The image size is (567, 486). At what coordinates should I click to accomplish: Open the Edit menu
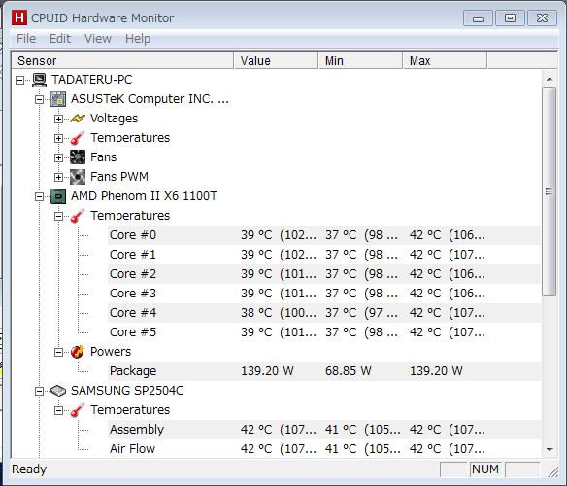60,38
